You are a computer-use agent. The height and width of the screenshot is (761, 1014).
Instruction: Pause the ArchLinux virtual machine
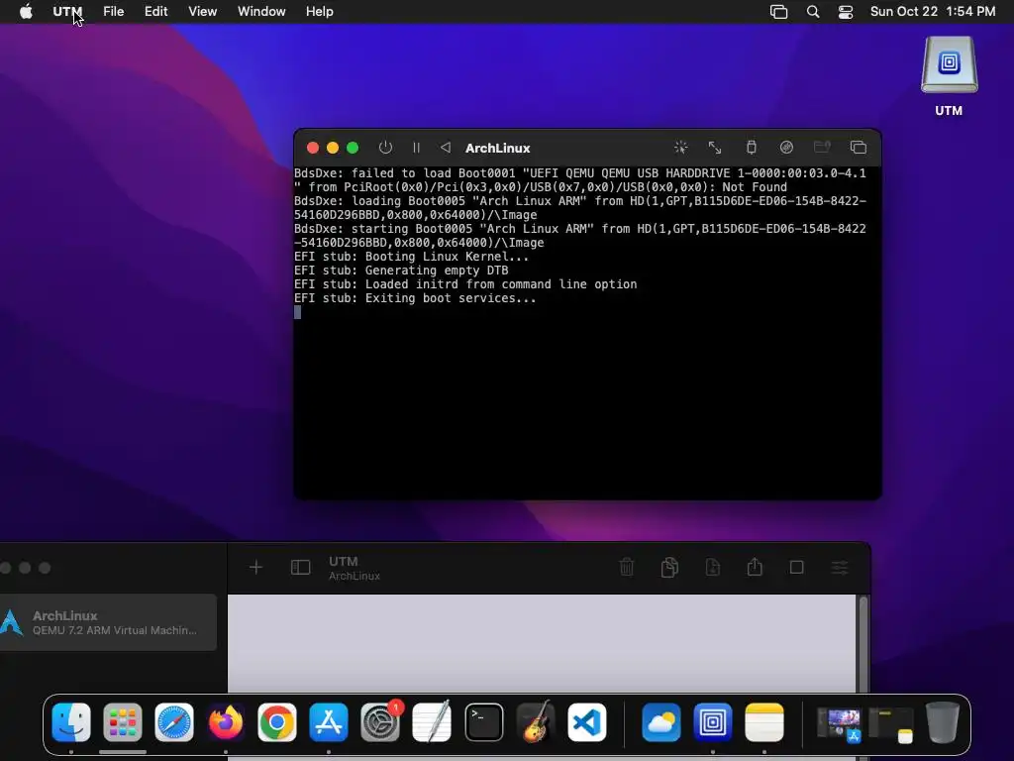tap(417, 148)
